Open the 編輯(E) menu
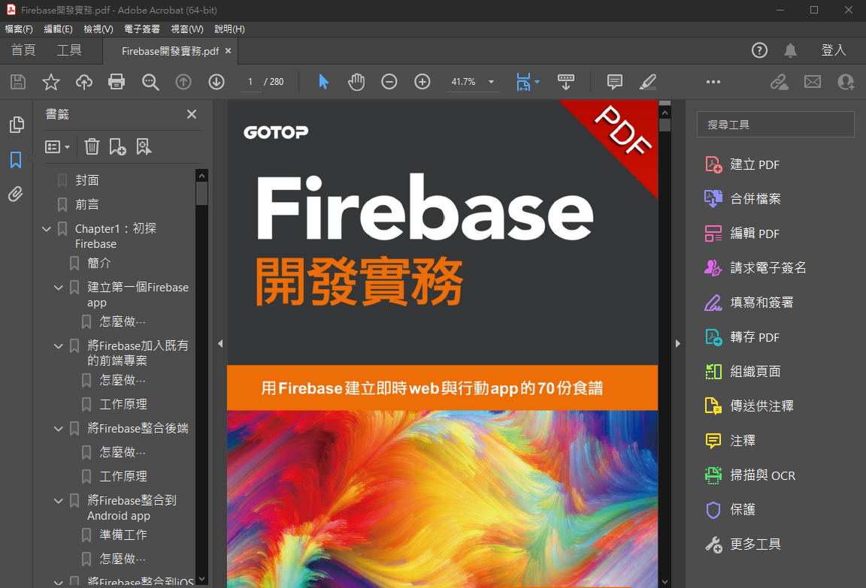The width and height of the screenshot is (866, 588). (x=58, y=29)
